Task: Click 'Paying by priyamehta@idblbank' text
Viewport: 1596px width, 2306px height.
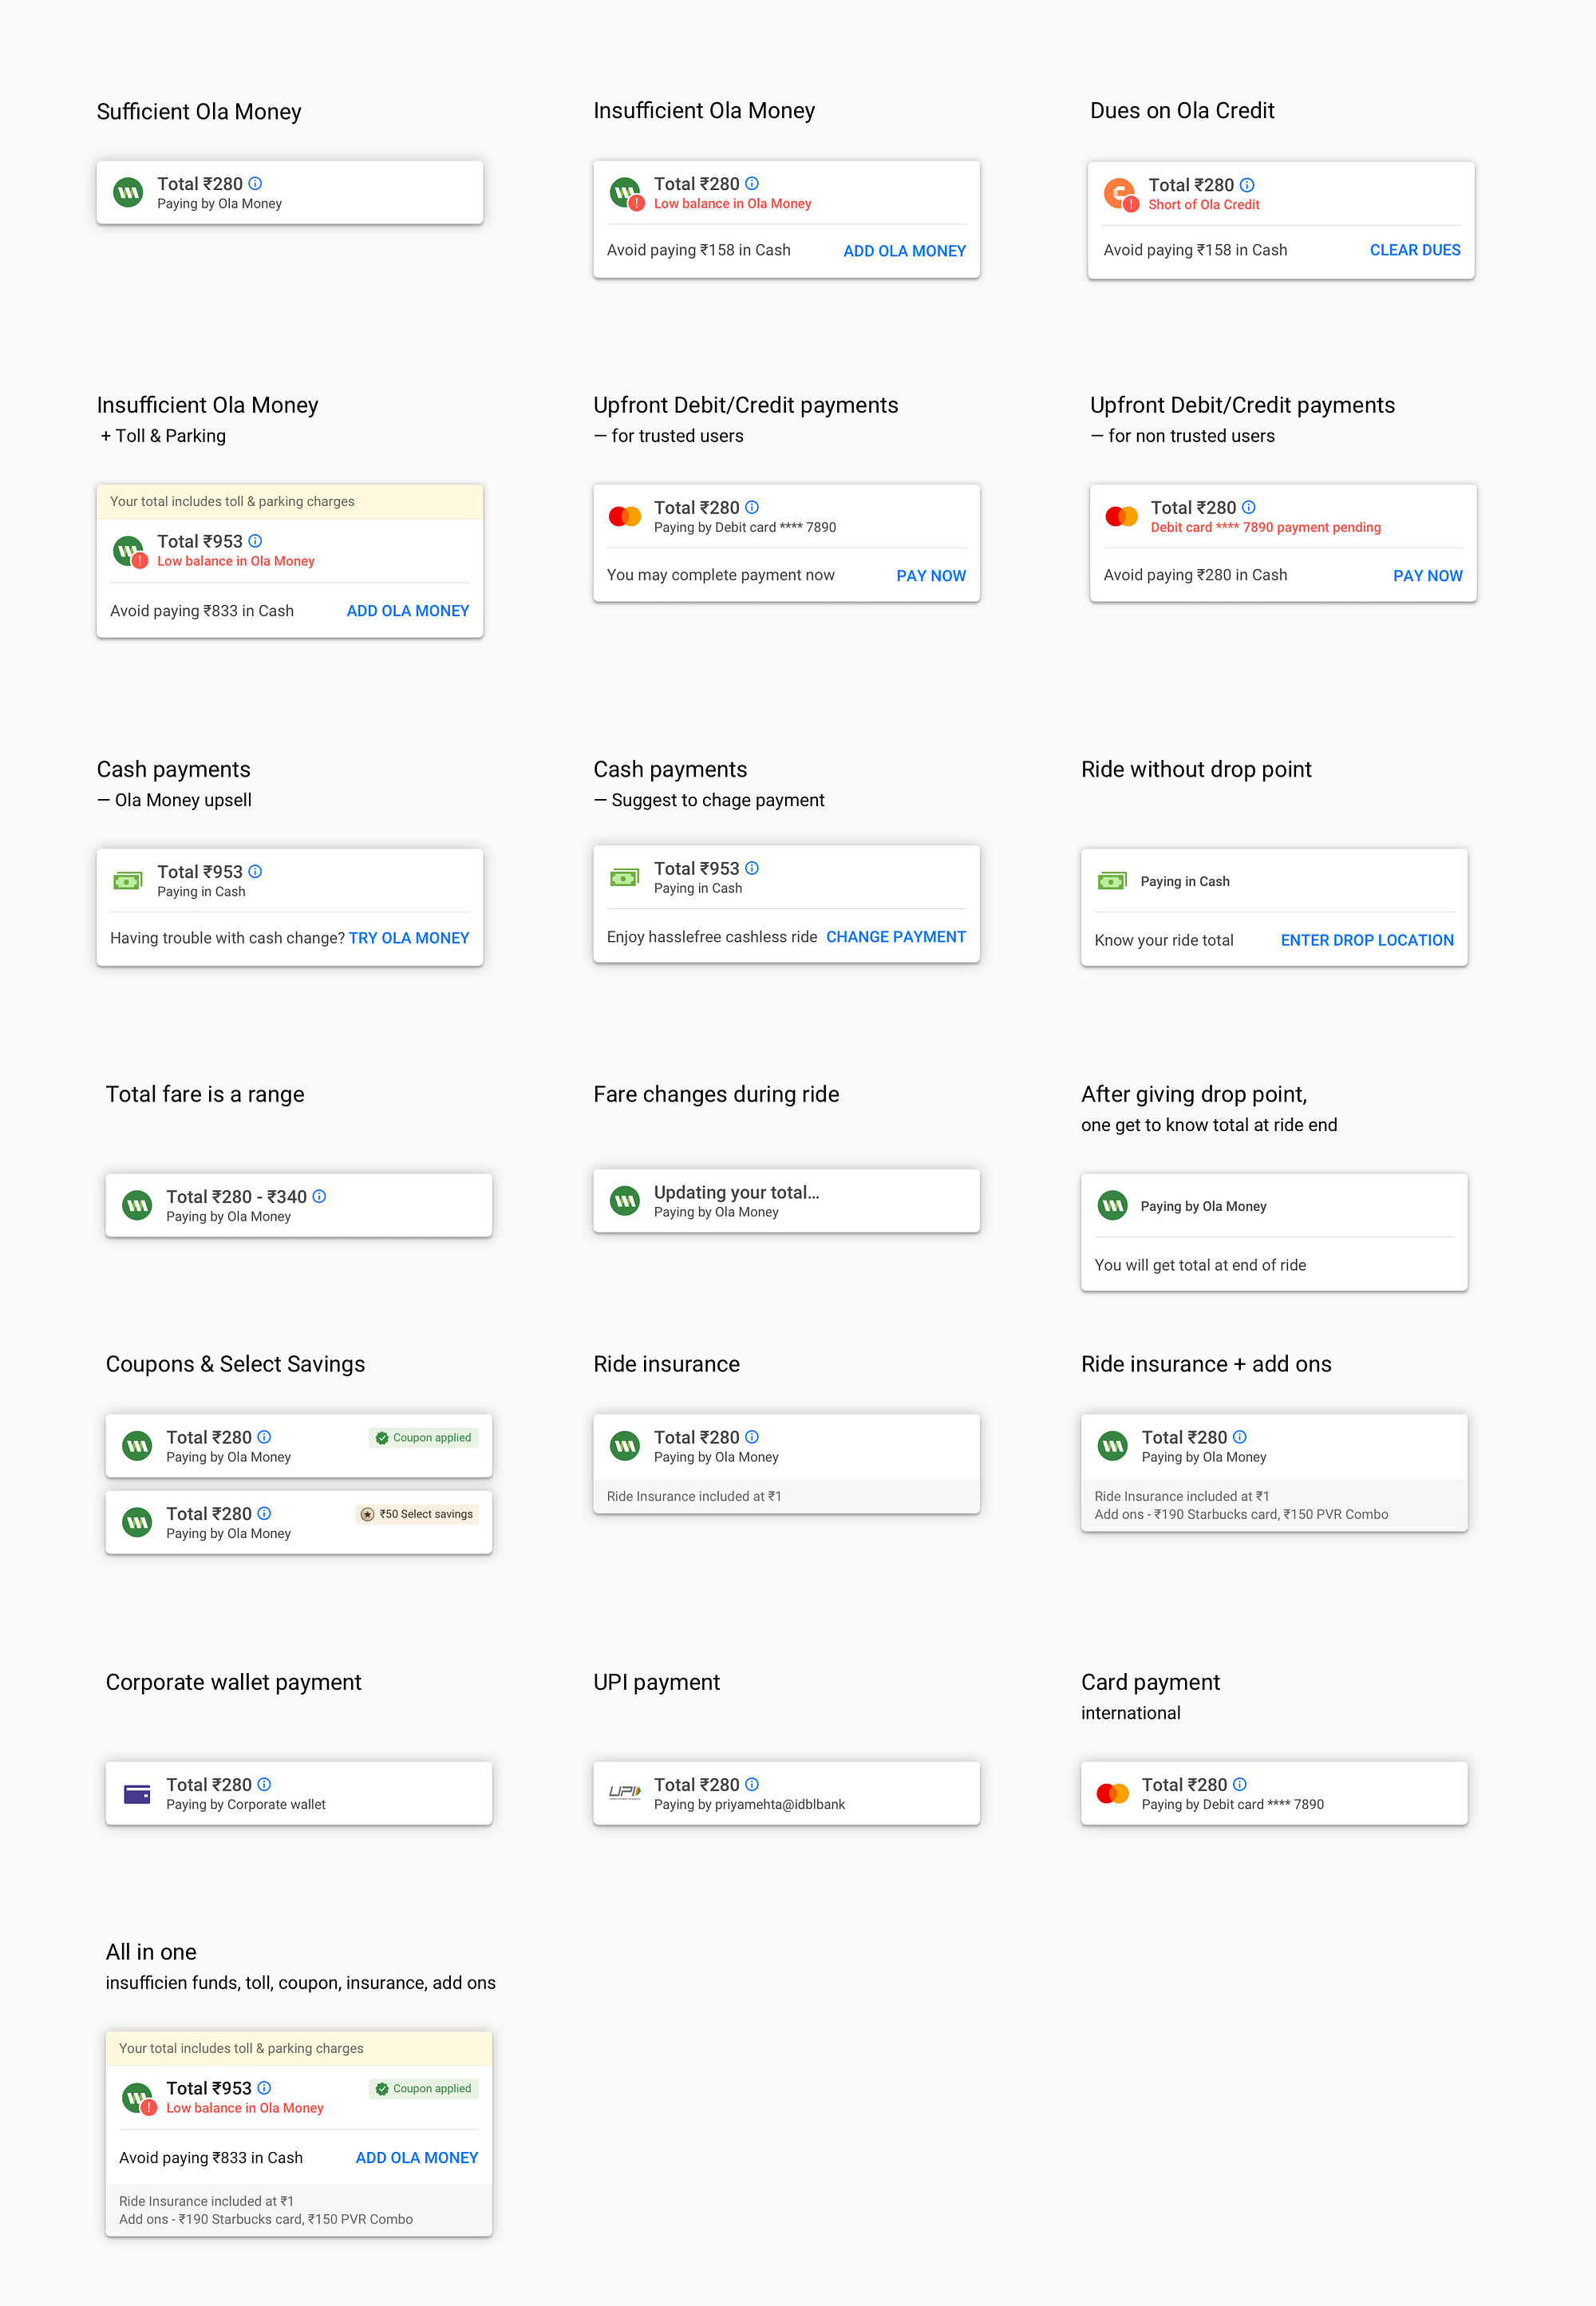Action: tap(749, 1805)
